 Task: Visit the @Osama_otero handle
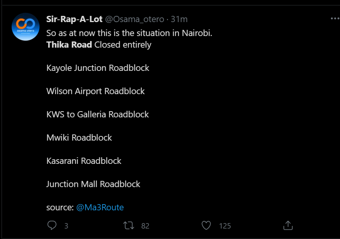tap(135, 19)
